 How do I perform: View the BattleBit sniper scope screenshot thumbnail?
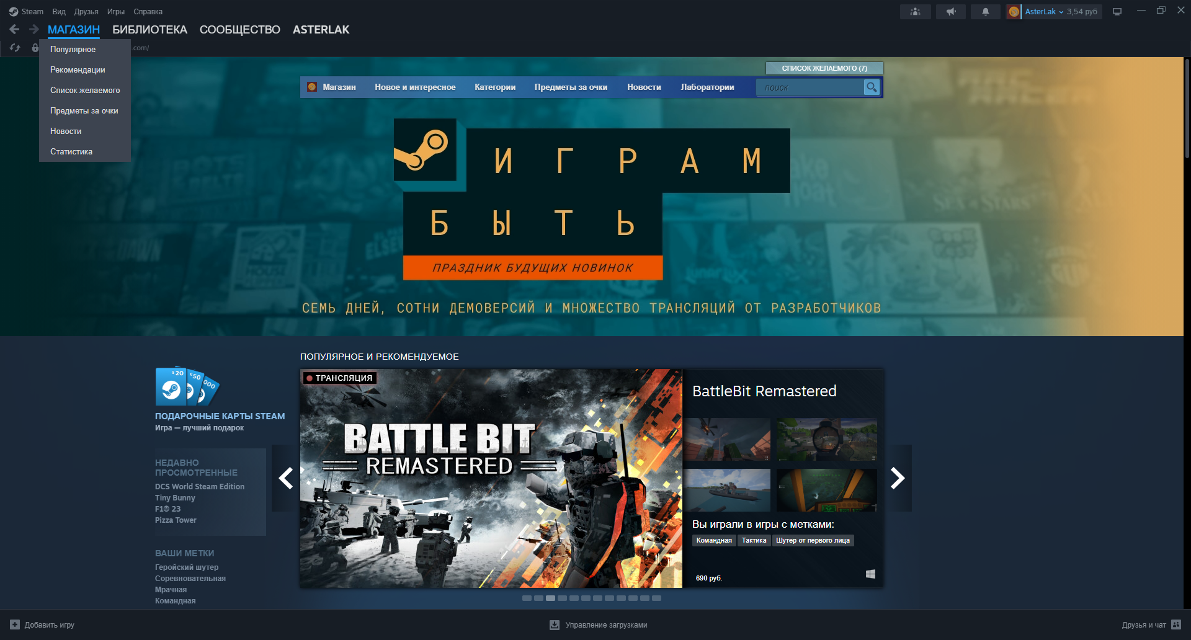coord(827,439)
